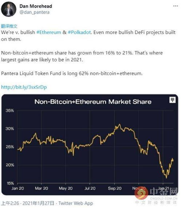This screenshot has height=208, width=182.
Task: Open the @dan_pantera handle
Action: (x=35, y=12)
